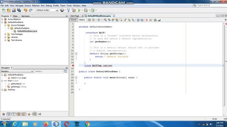Expand MyIFImp node in Navigator
This screenshot has width=227, height=127.
point(2,90)
